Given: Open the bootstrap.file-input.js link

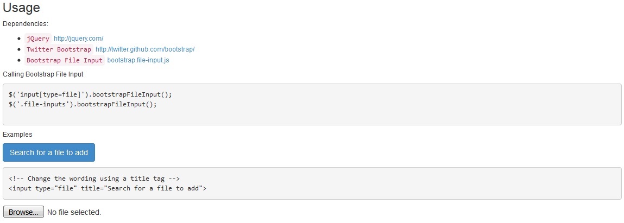Looking at the screenshot, I should click(138, 60).
